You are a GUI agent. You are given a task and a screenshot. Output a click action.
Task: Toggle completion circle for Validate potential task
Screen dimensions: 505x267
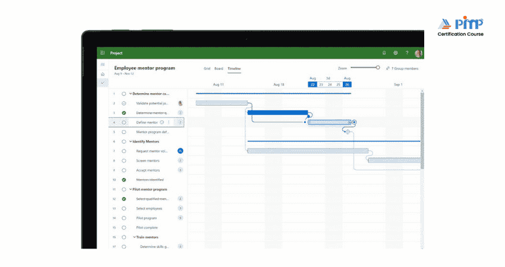[x=124, y=103]
